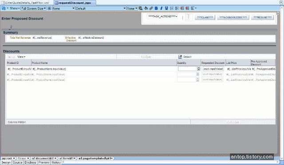The image size is (284, 165).
Task: Click the Requested Discount field in first row
Action: 213,69
